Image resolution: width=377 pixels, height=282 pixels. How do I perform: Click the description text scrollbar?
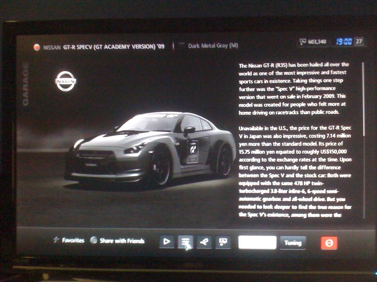[364, 140]
